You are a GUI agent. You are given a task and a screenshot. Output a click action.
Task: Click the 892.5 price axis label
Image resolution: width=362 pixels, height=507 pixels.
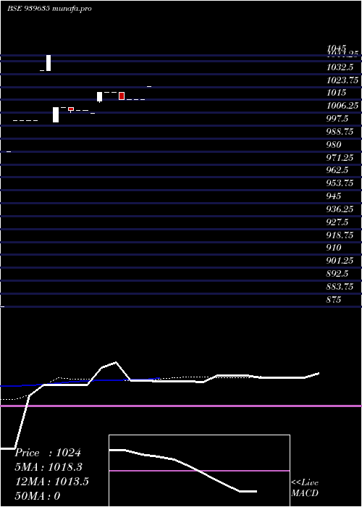[x=337, y=274]
